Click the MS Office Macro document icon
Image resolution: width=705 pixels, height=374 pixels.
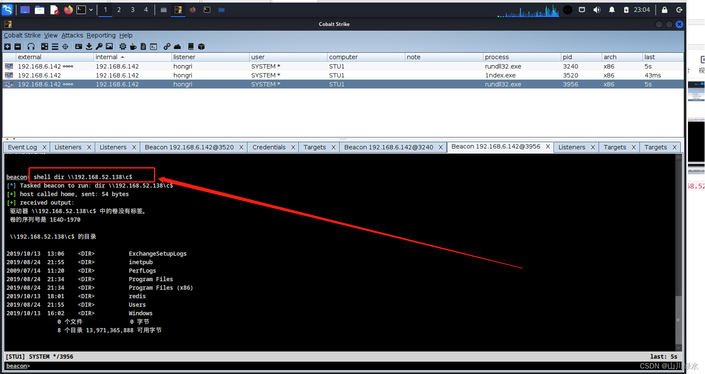pyautogui.click(x=143, y=46)
